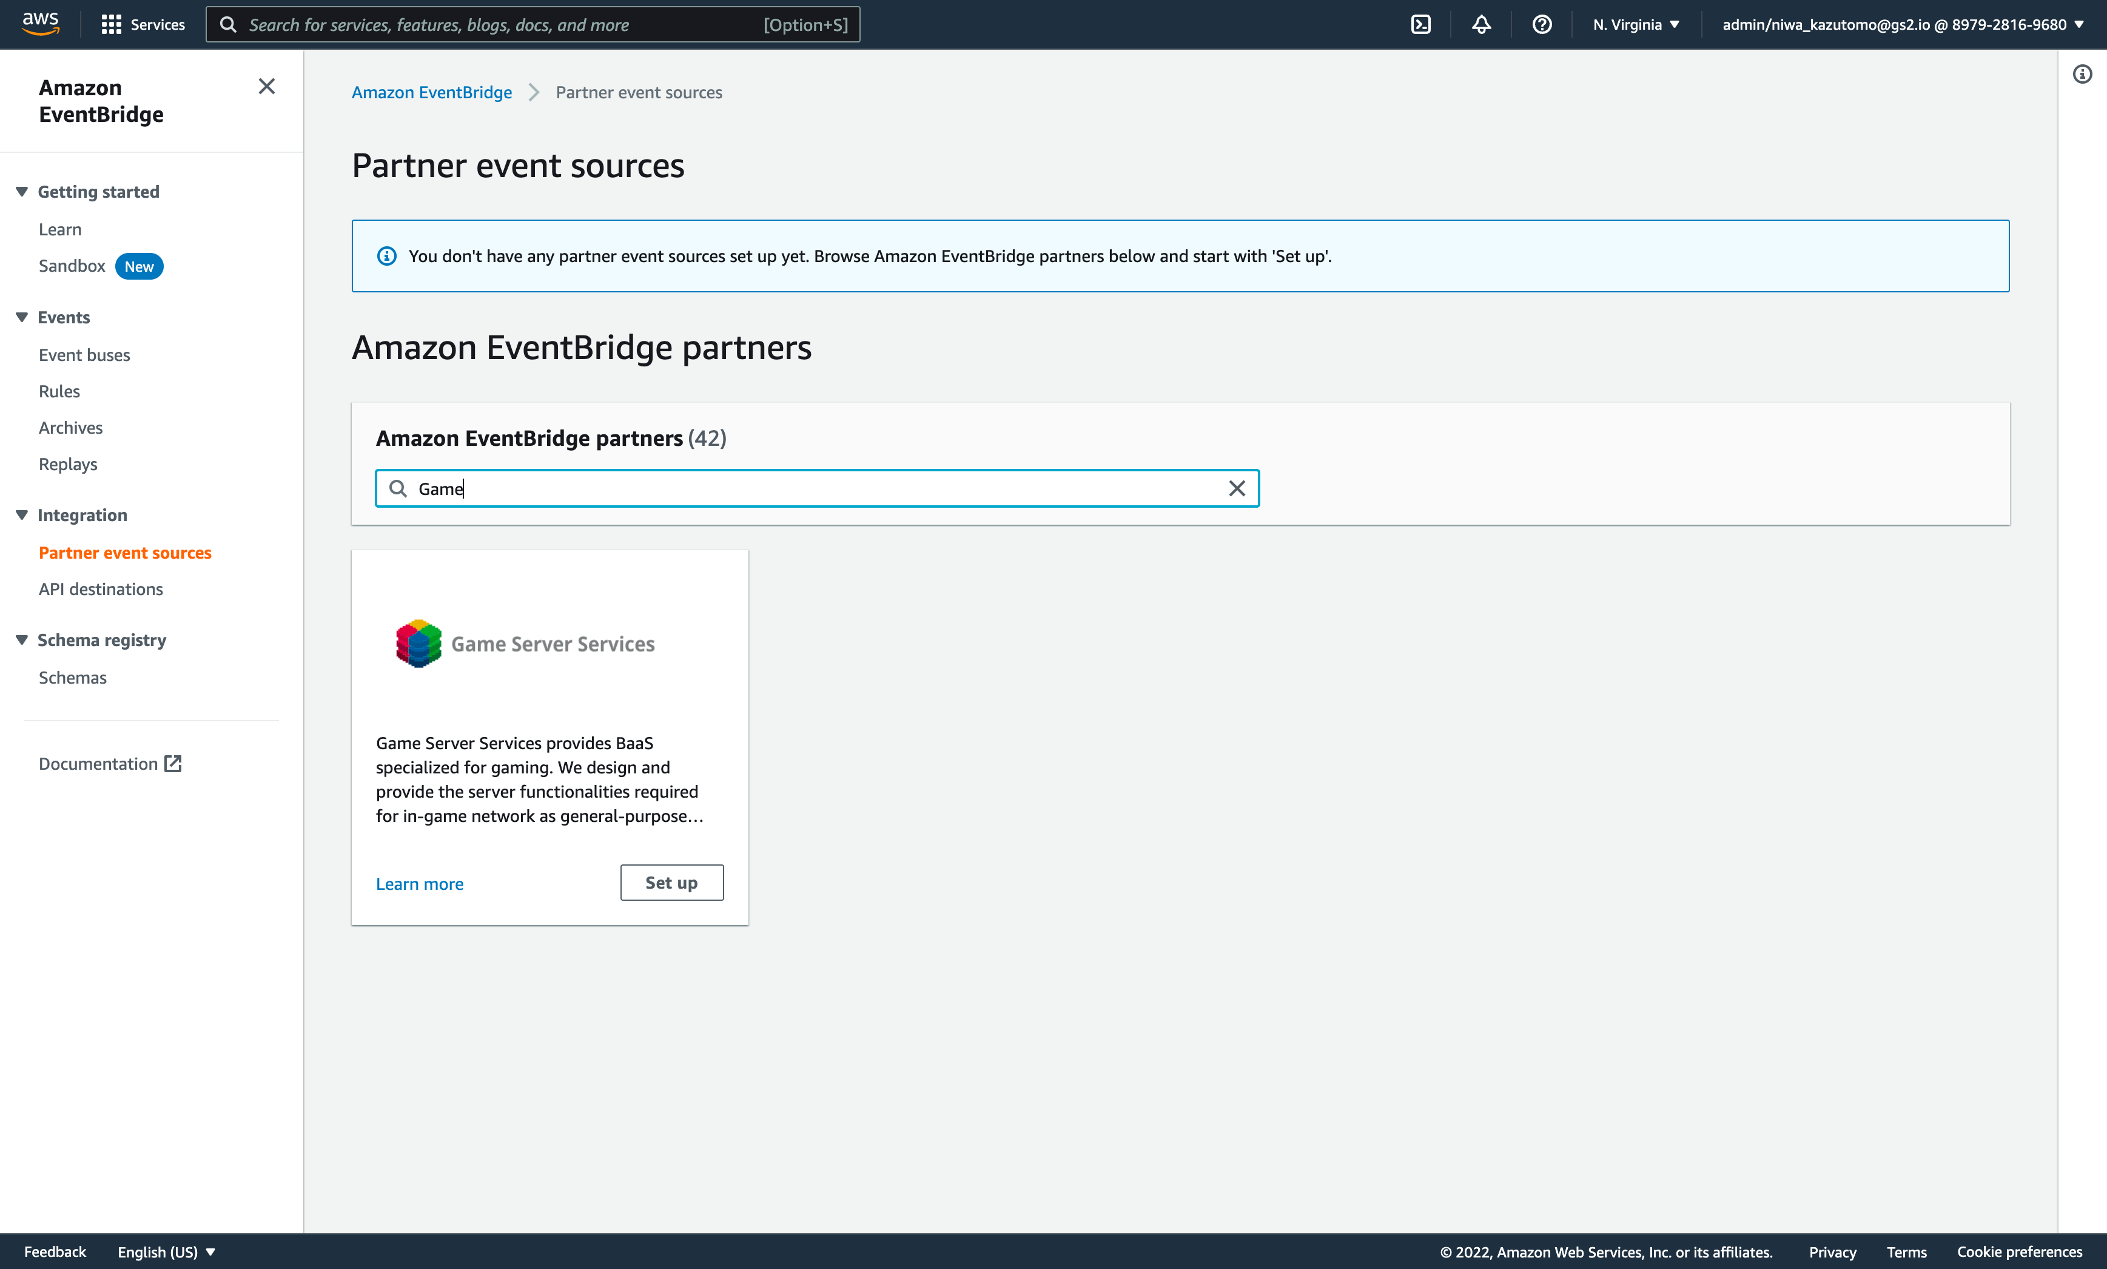Click the Partner event sources breadcrumb text
Viewport: 2107px width, 1269px height.
[x=639, y=92]
